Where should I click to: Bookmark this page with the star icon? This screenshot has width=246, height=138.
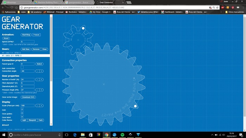[x=217, y=7]
